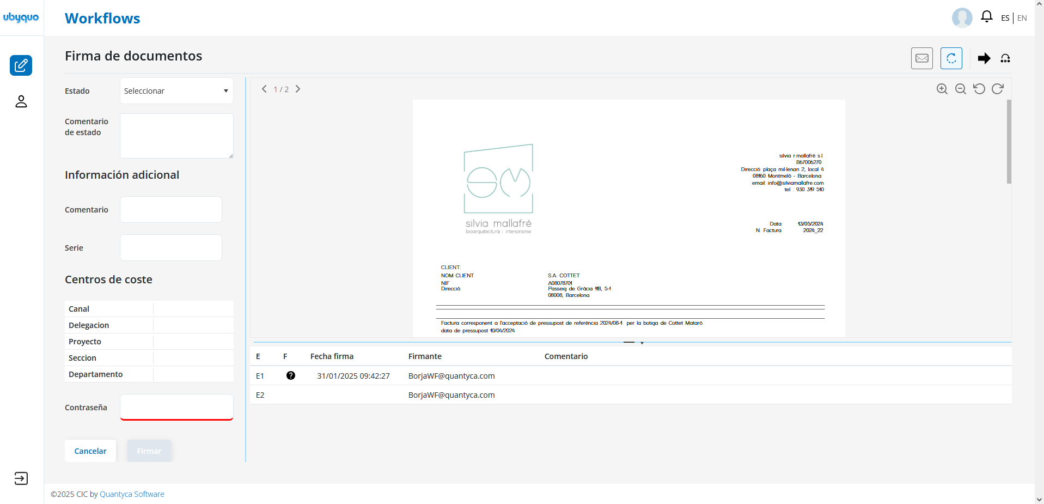Go to previous document page

(x=264, y=89)
